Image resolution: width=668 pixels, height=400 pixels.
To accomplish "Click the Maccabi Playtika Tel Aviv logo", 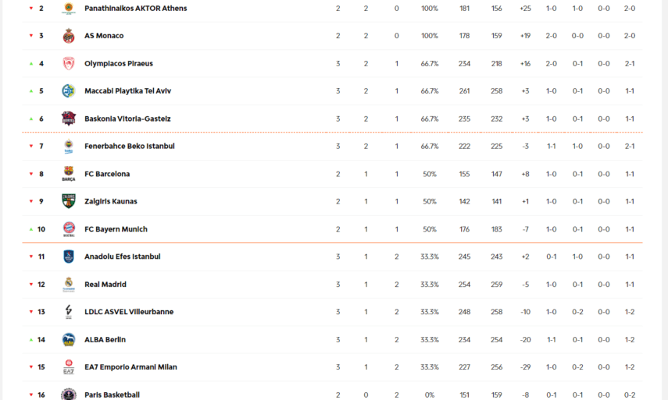I will point(69,91).
